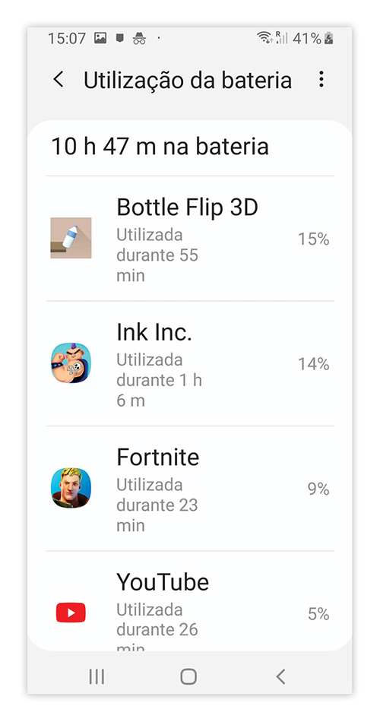The image size is (380, 722).
Task: Tap the Android home button
Action: coord(188,676)
